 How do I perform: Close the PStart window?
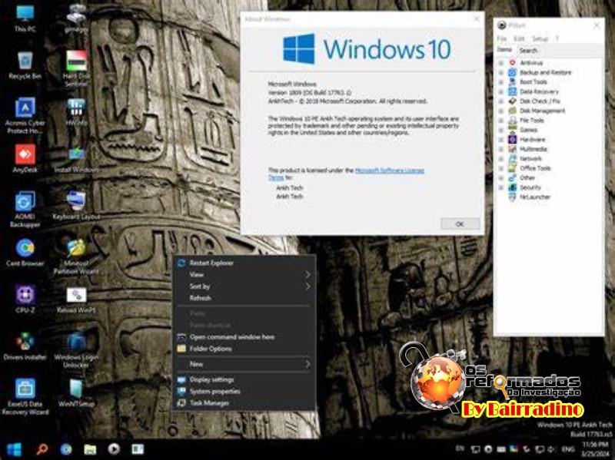coord(597,25)
